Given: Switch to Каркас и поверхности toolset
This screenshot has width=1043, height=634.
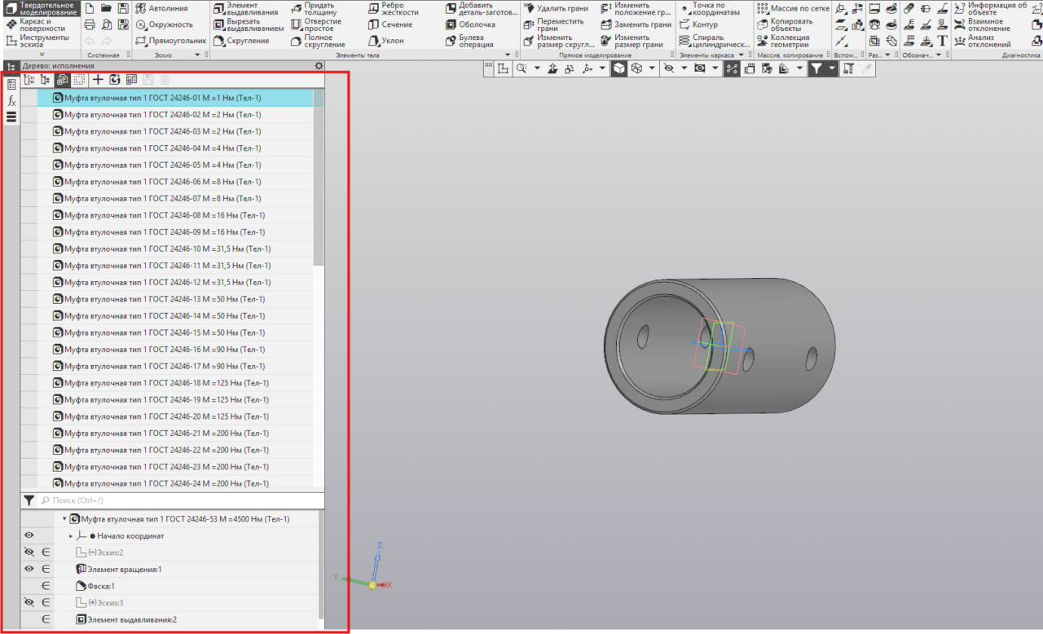Looking at the screenshot, I should (x=41, y=24).
